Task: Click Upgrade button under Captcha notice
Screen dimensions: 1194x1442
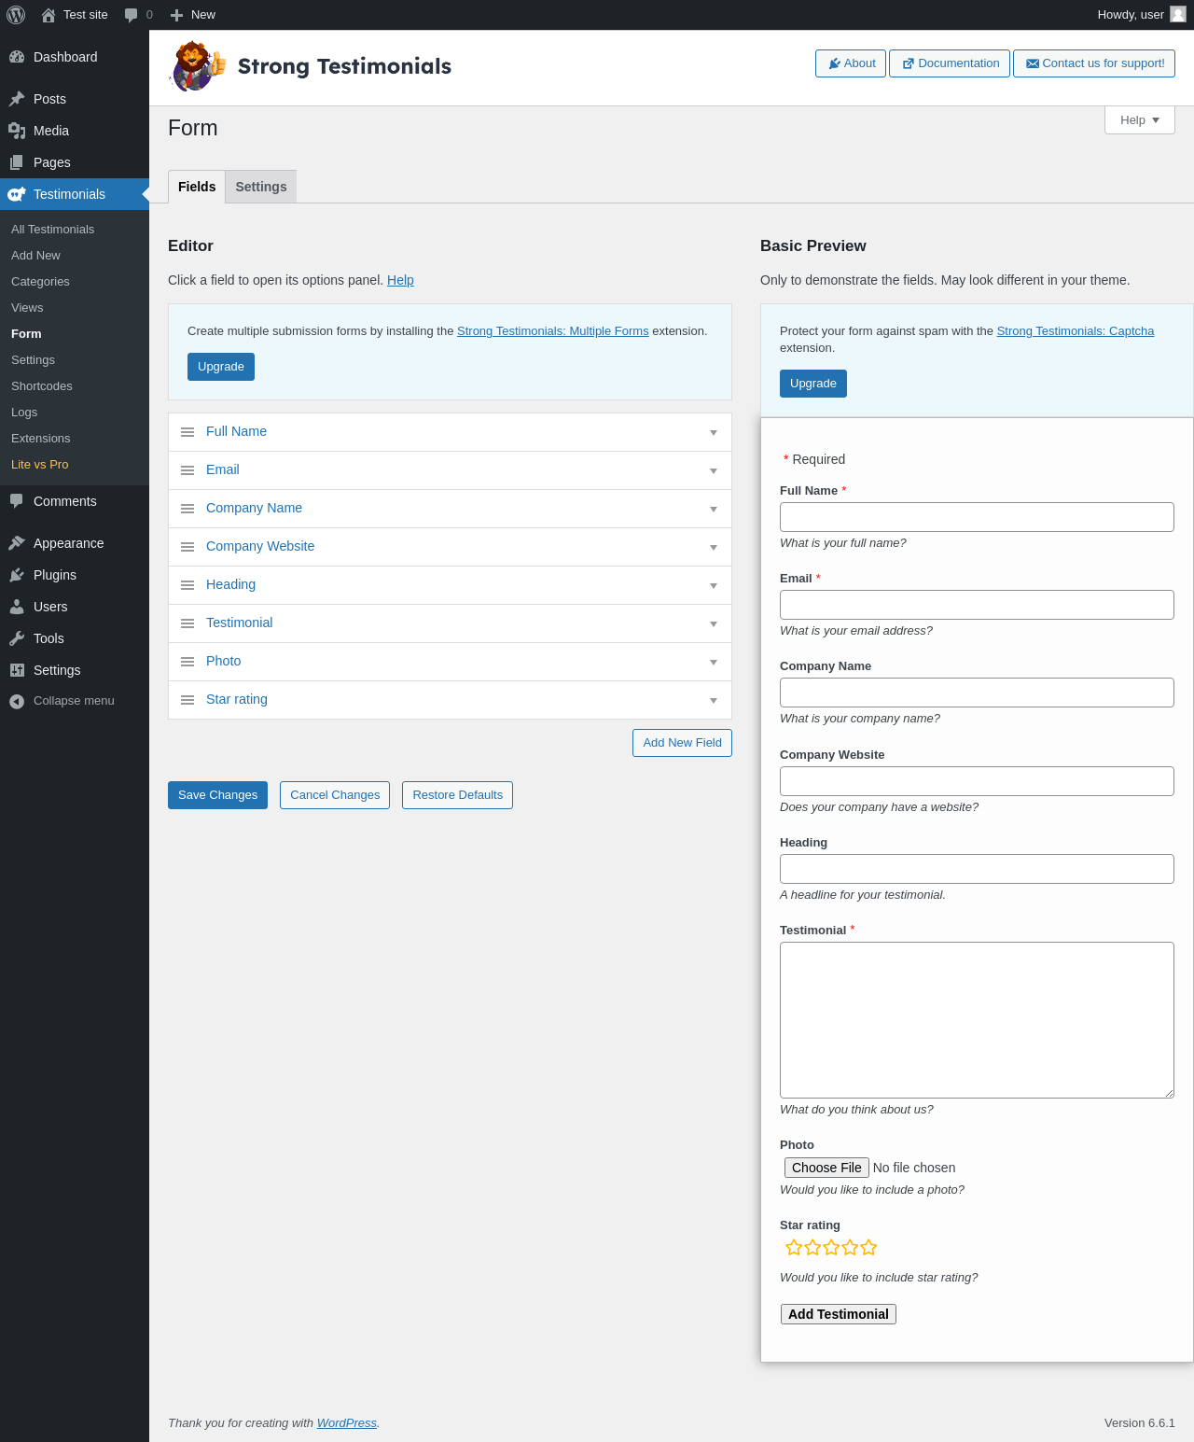Action: pyautogui.click(x=813, y=384)
